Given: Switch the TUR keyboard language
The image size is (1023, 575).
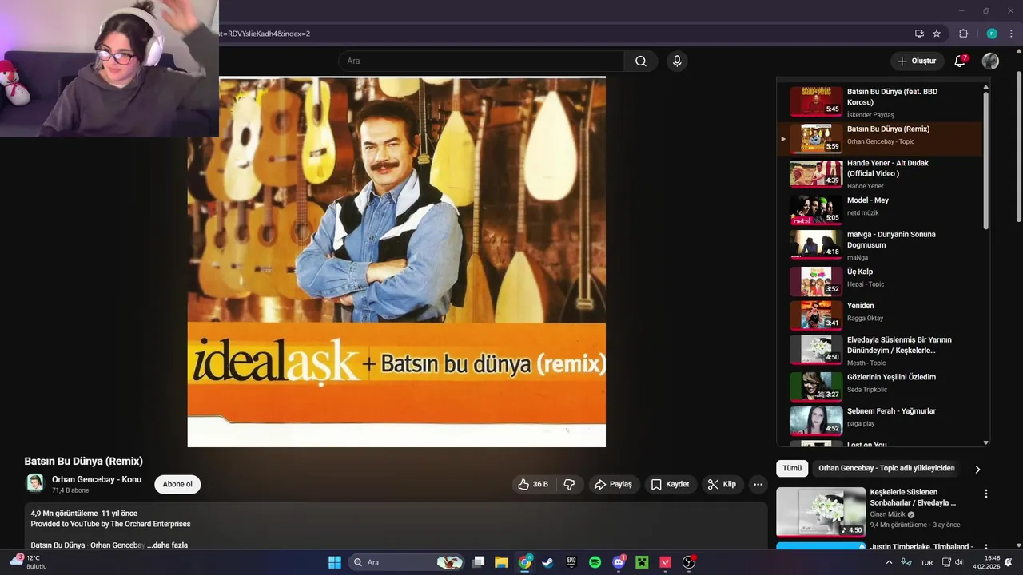Looking at the screenshot, I should tap(927, 562).
